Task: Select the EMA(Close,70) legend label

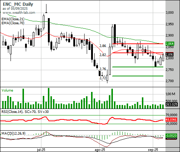Action: [13, 23]
